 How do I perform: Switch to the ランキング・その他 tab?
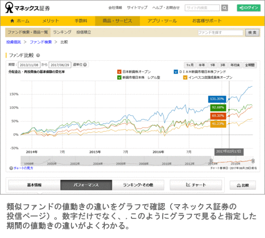click(x=138, y=185)
